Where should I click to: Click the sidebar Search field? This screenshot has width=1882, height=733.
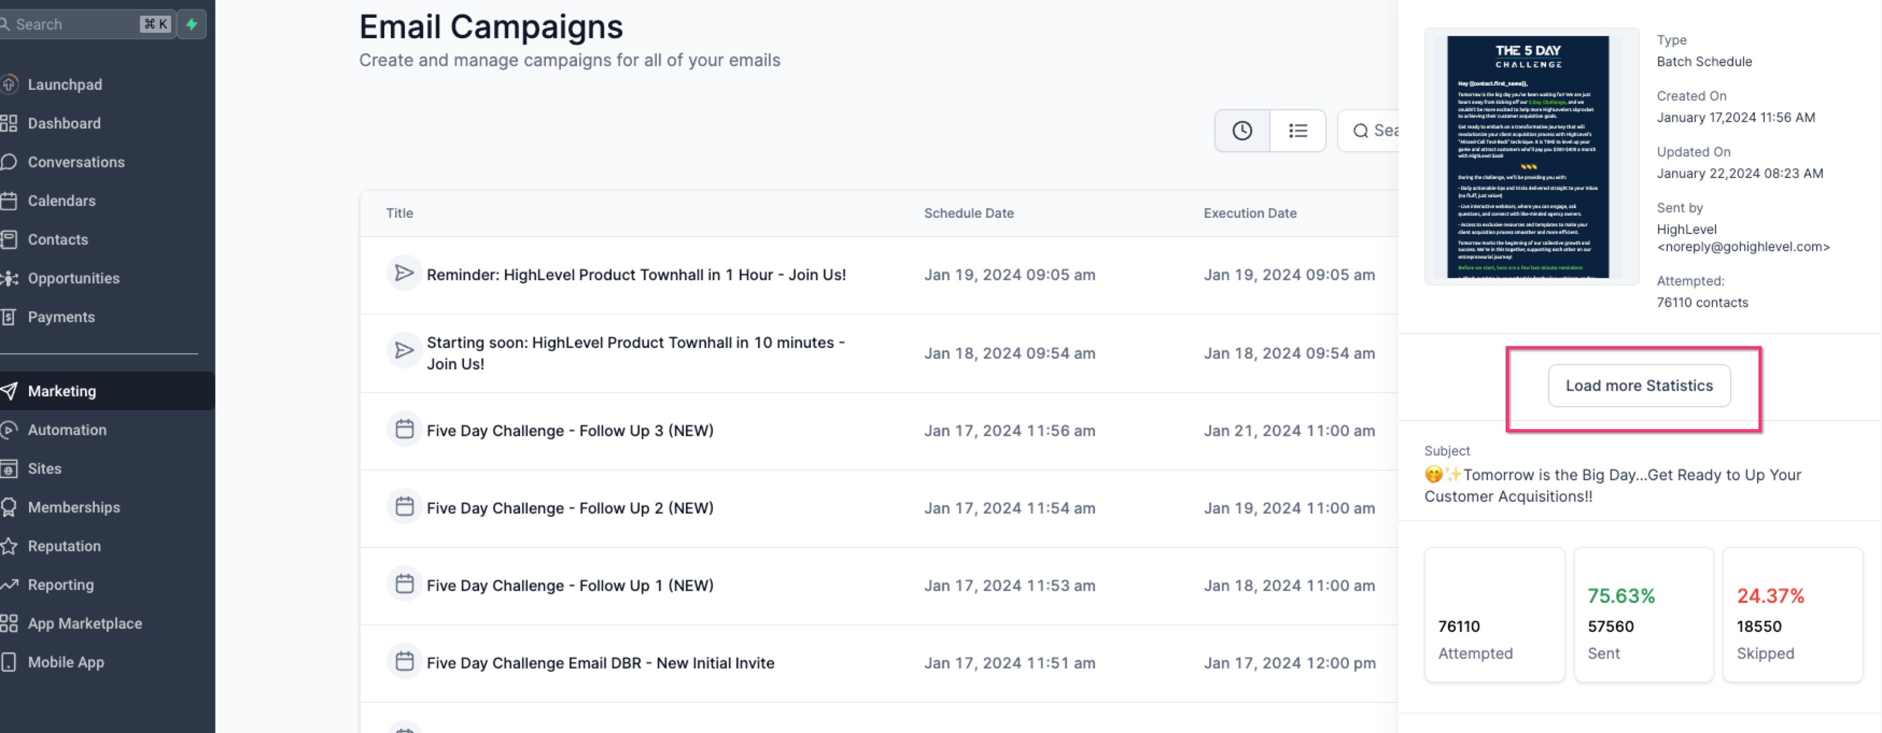click(73, 24)
